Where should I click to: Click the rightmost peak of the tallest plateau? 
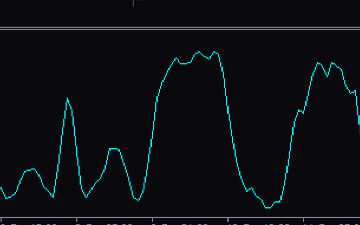[215, 52]
